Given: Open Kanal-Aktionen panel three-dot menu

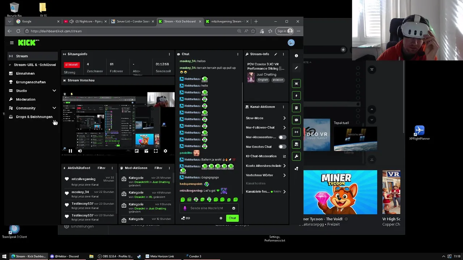Looking at the screenshot, I should click(283, 107).
